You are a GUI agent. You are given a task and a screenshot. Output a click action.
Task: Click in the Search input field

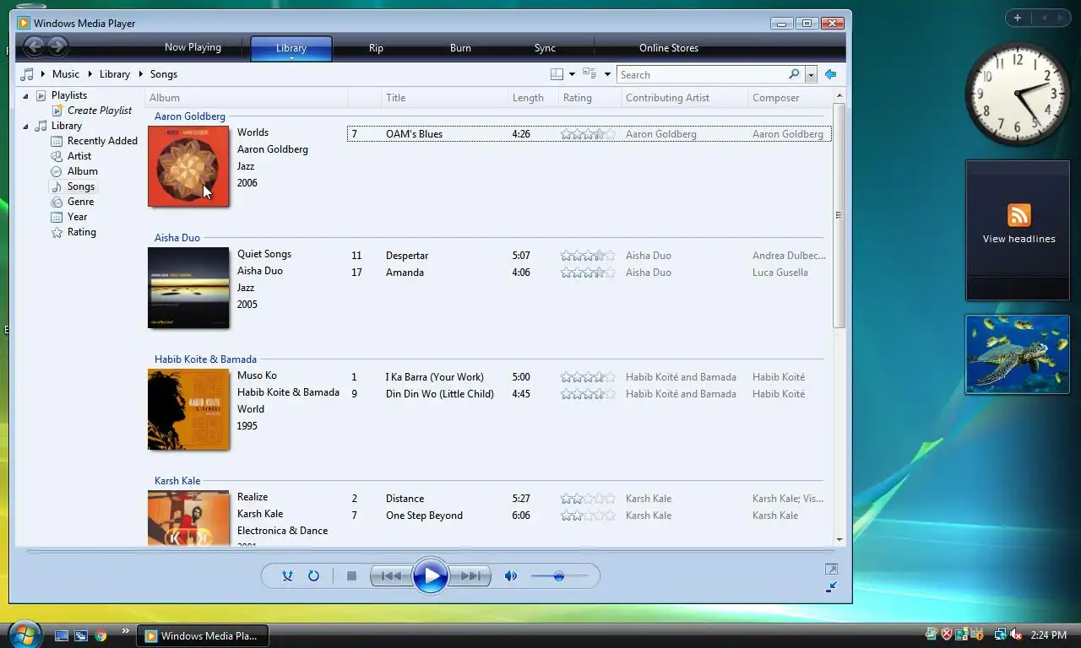702,74
